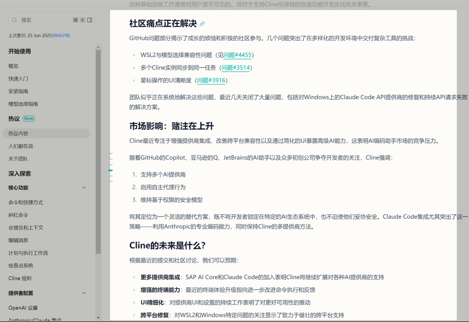Viewport: 469px width, 322px height.
Task: Click the 支持多个AI提供商 list item
Action: pyautogui.click(x=163, y=175)
